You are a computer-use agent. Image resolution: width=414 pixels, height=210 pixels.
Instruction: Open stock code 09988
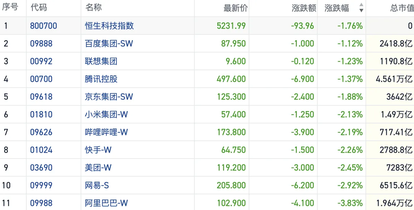pos(41,203)
